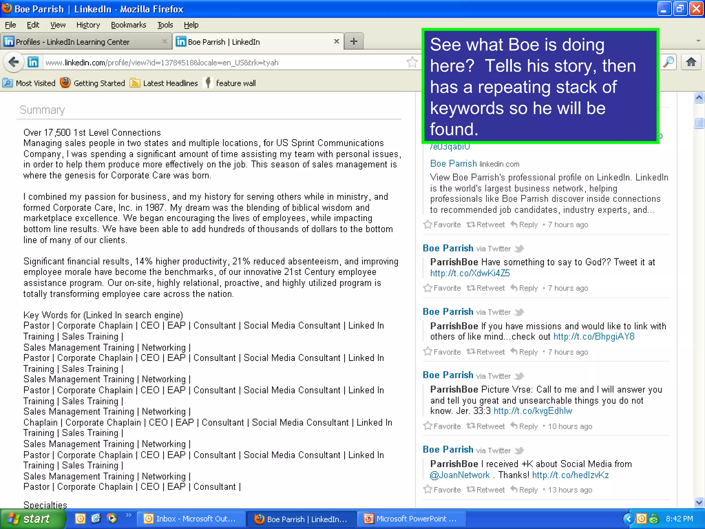This screenshot has width=705, height=529.
Task: Open link http://t.co/hedlzvKz
Action: 570,475
